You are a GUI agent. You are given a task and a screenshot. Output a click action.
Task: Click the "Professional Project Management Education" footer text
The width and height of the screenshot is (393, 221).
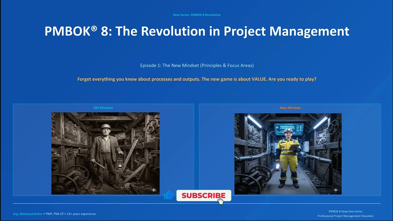point(345,216)
